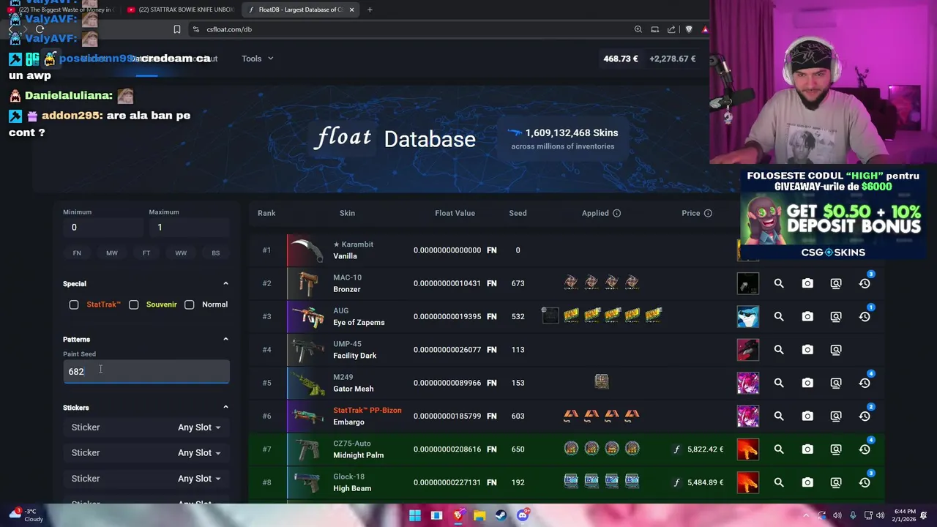The width and height of the screenshot is (937, 527).
Task: Click the search icon in the AUG Eye of Zapems row
Action: 779,317
